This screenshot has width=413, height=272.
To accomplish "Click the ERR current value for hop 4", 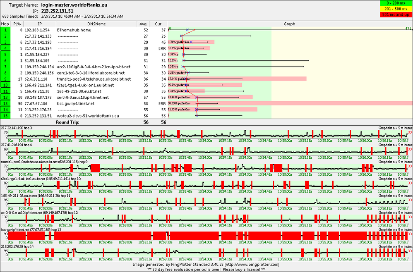I will pyautogui.click(x=162, y=48).
